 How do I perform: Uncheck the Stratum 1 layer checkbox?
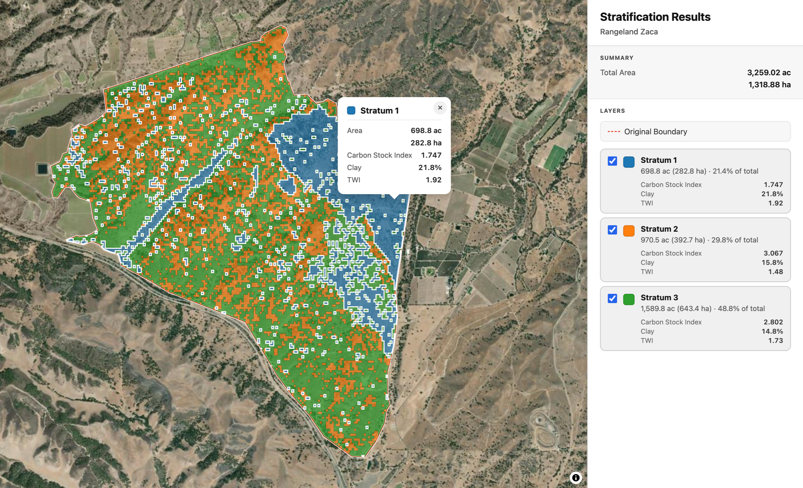pos(612,161)
